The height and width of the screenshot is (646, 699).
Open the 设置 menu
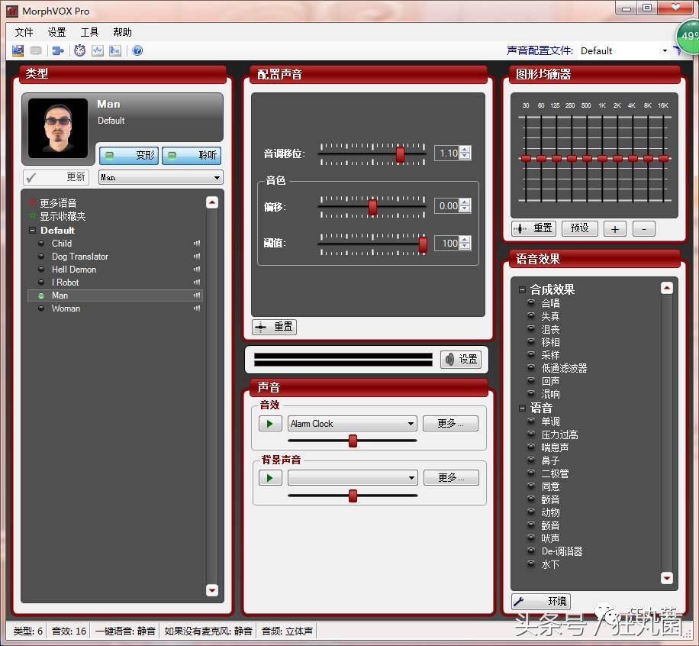tap(56, 32)
